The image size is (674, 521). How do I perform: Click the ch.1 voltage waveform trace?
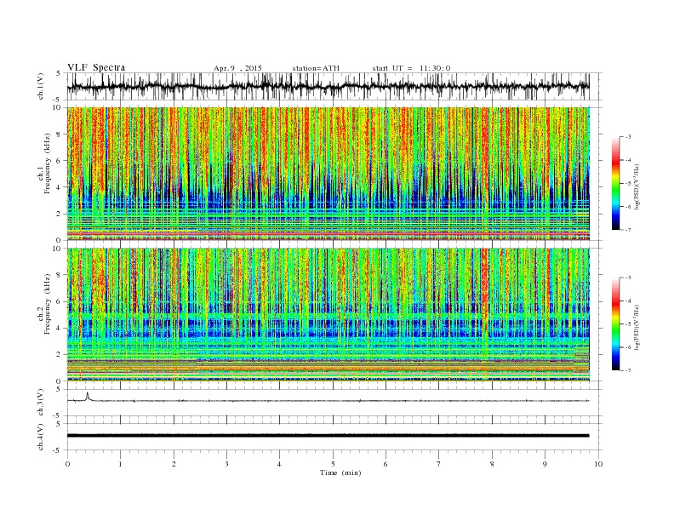pos(328,86)
